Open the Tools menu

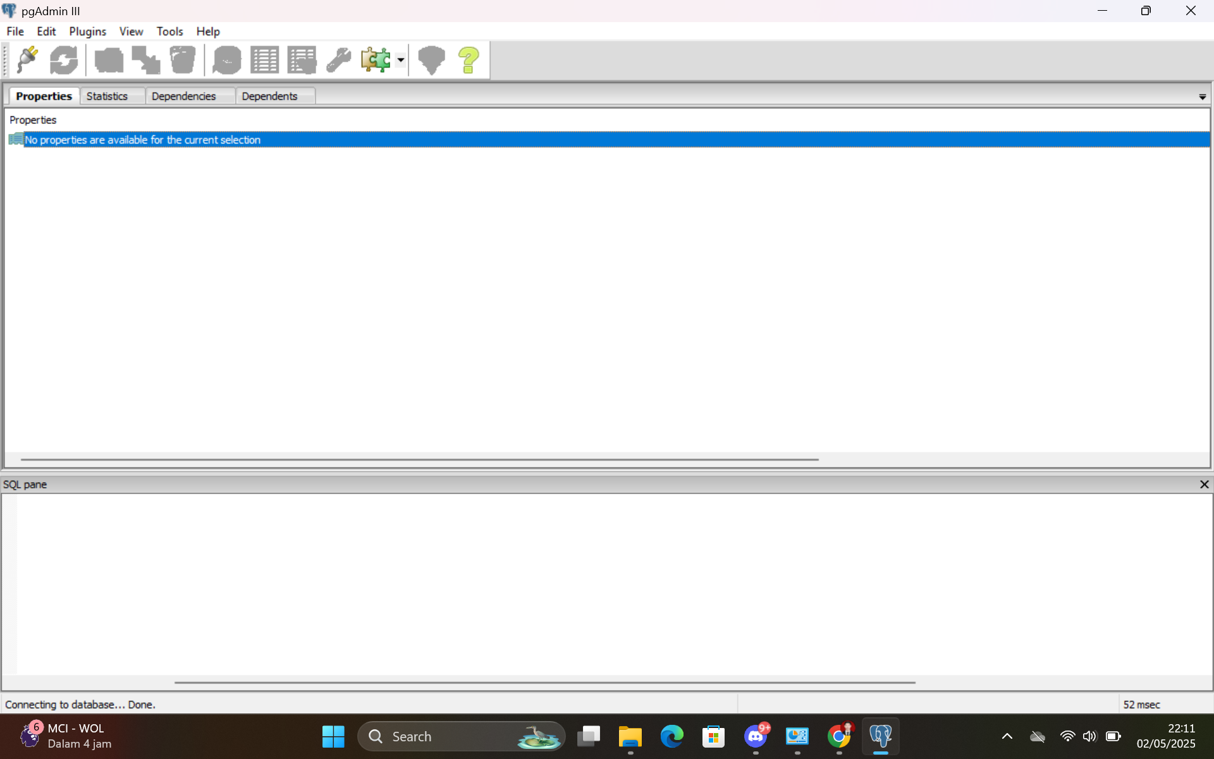point(169,31)
